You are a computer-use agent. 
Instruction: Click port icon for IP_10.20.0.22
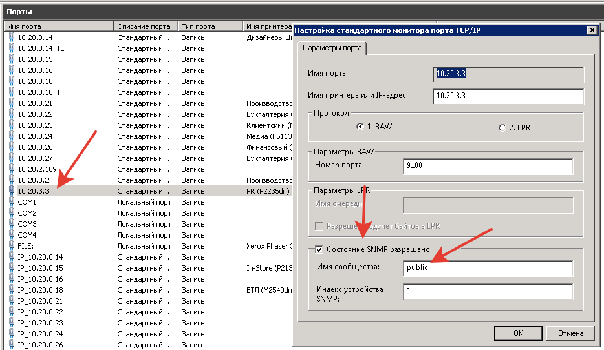pyautogui.click(x=12, y=311)
